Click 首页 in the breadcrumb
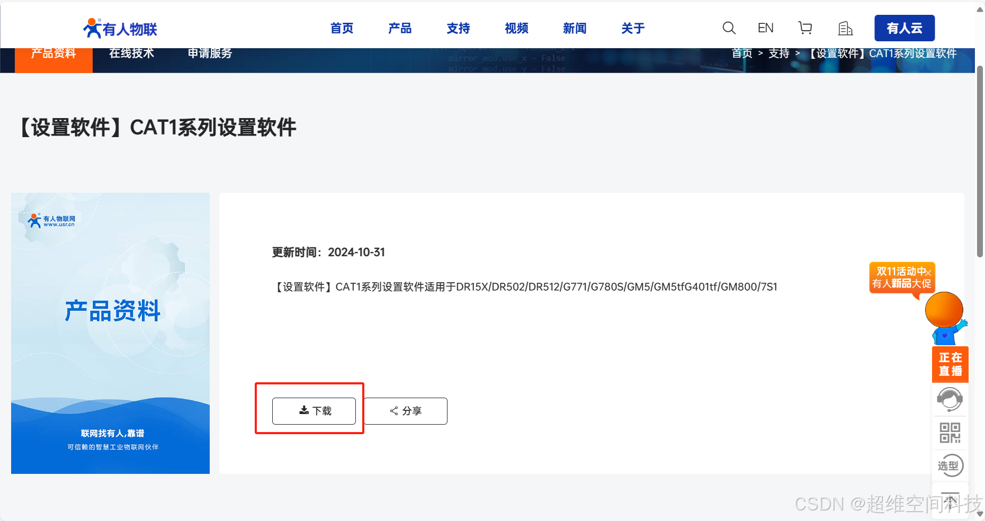The width and height of the screenshot is (985, 521). click(742, 53)
